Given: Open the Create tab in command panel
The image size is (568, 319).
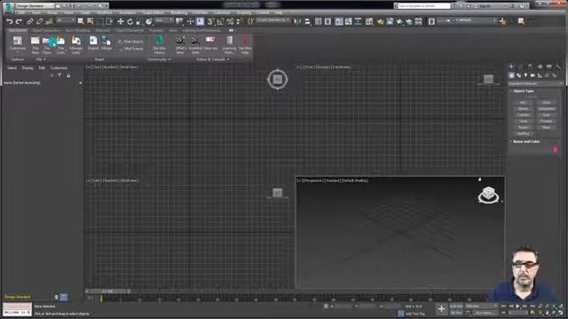Looking at the screenshot, I should (511, 66).
